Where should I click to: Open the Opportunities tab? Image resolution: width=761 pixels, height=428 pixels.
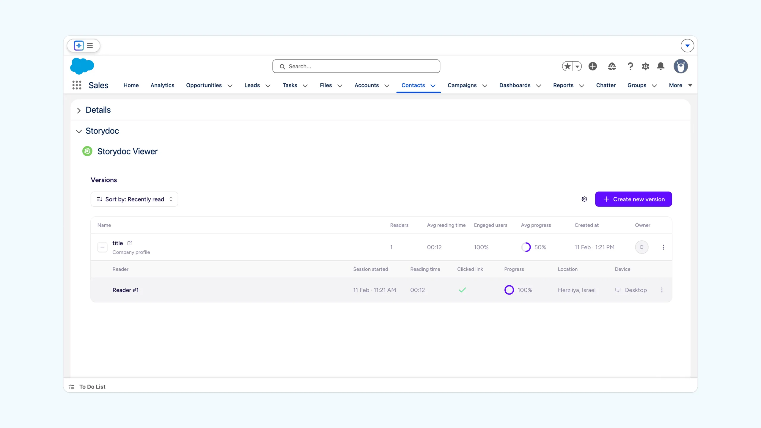(x=204, y=85)
